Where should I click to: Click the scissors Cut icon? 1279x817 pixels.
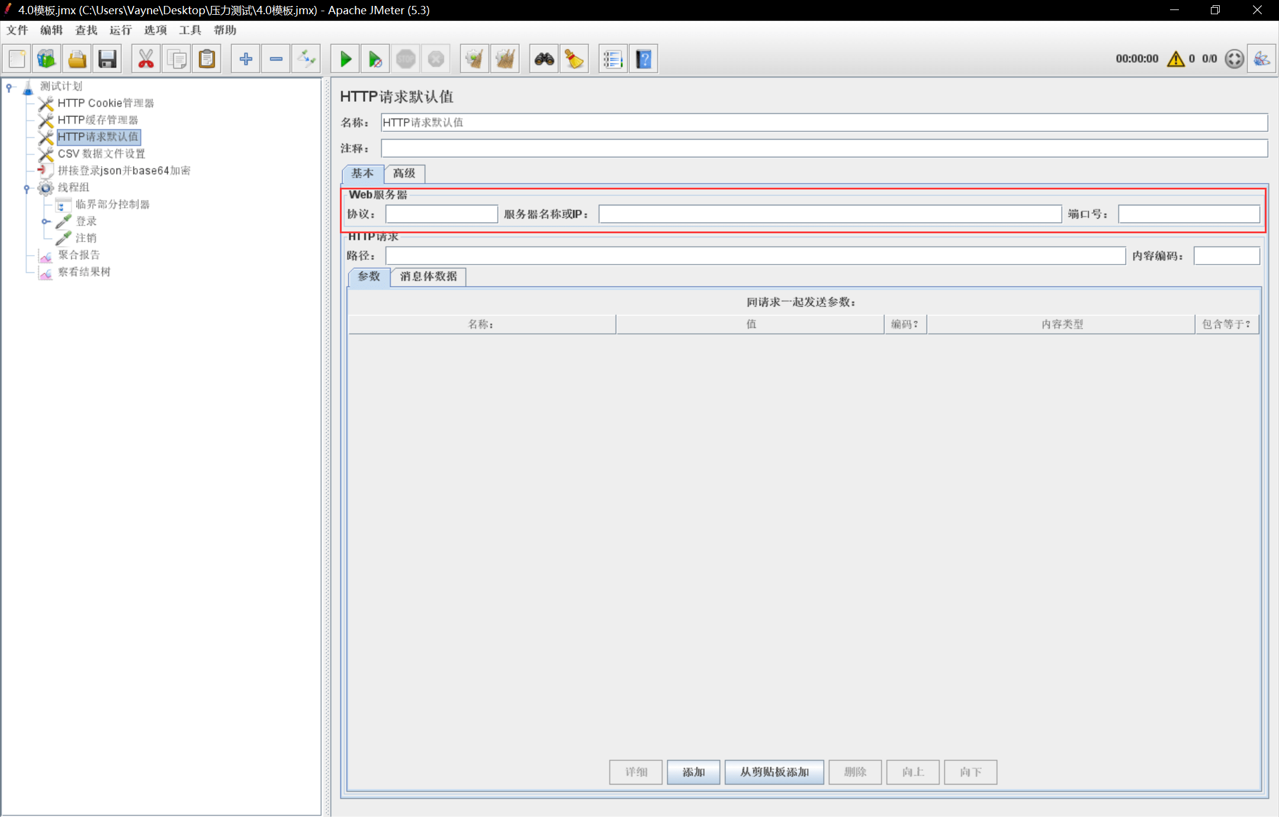pyautogui.click(x=146, y=59)
